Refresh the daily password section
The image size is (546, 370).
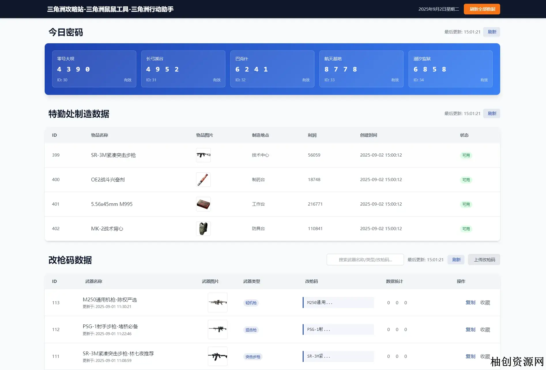(x=492, y=32)
